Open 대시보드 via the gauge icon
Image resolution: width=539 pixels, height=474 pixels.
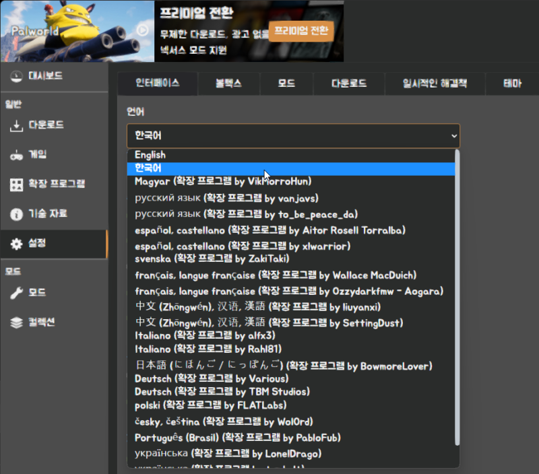tap(18, 77)
